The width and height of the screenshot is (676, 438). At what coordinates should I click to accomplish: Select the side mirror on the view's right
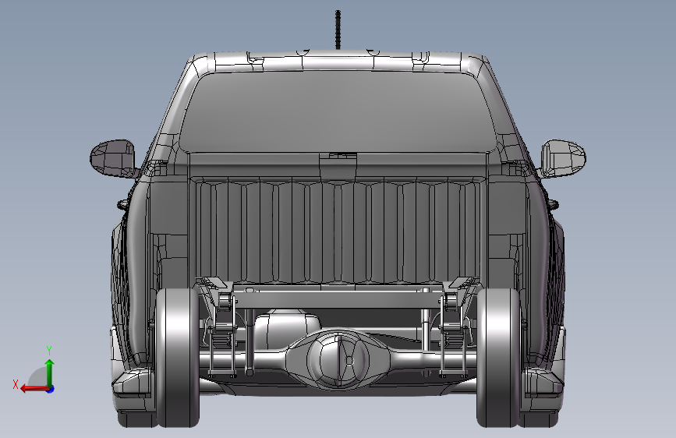(563, 158)
